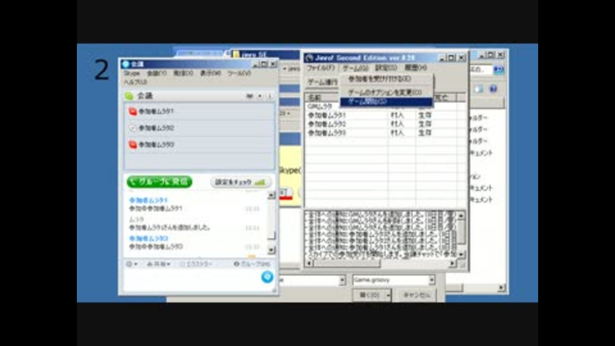615x346 pixels.
Task: Select 参加者ムラタ1 row in Jinro player table
Action: (381, 115)
